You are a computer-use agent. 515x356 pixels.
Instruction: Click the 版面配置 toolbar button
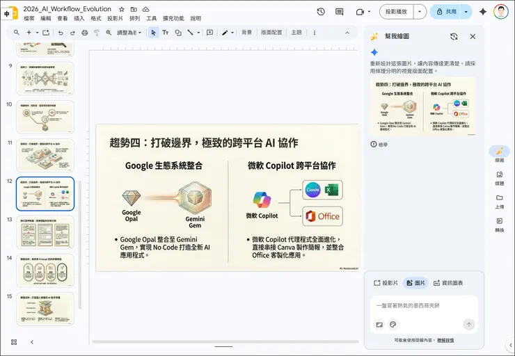(x=271, y=33)
